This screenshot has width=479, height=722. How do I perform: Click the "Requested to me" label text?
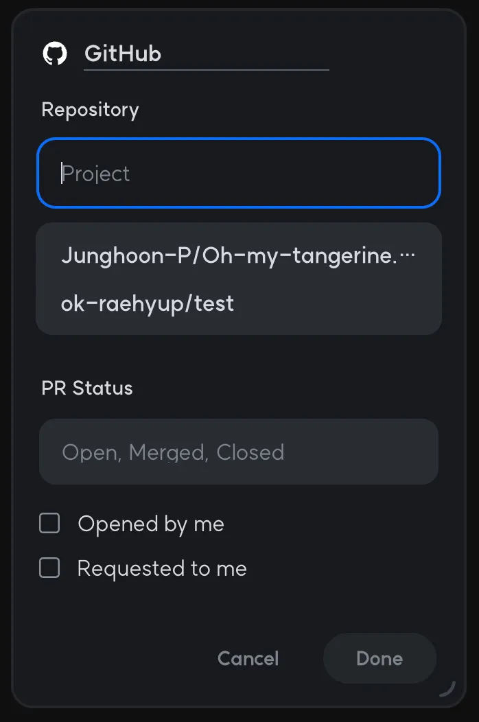coord(162,568)
